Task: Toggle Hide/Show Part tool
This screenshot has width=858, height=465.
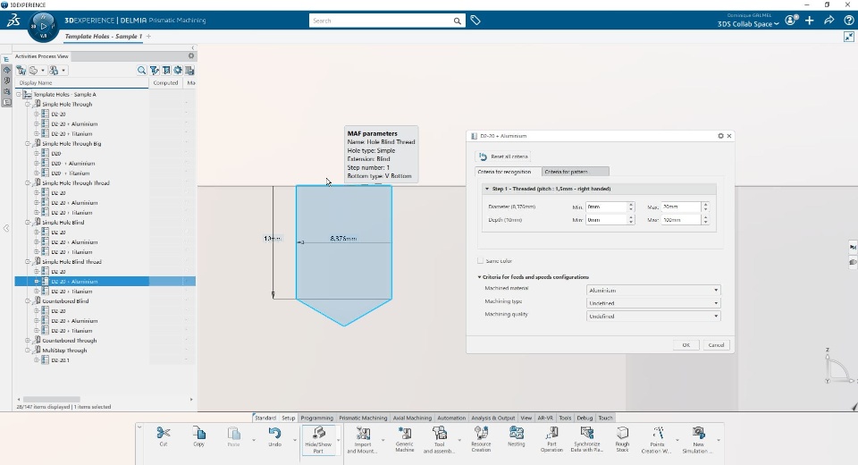Action: (318, 439)
